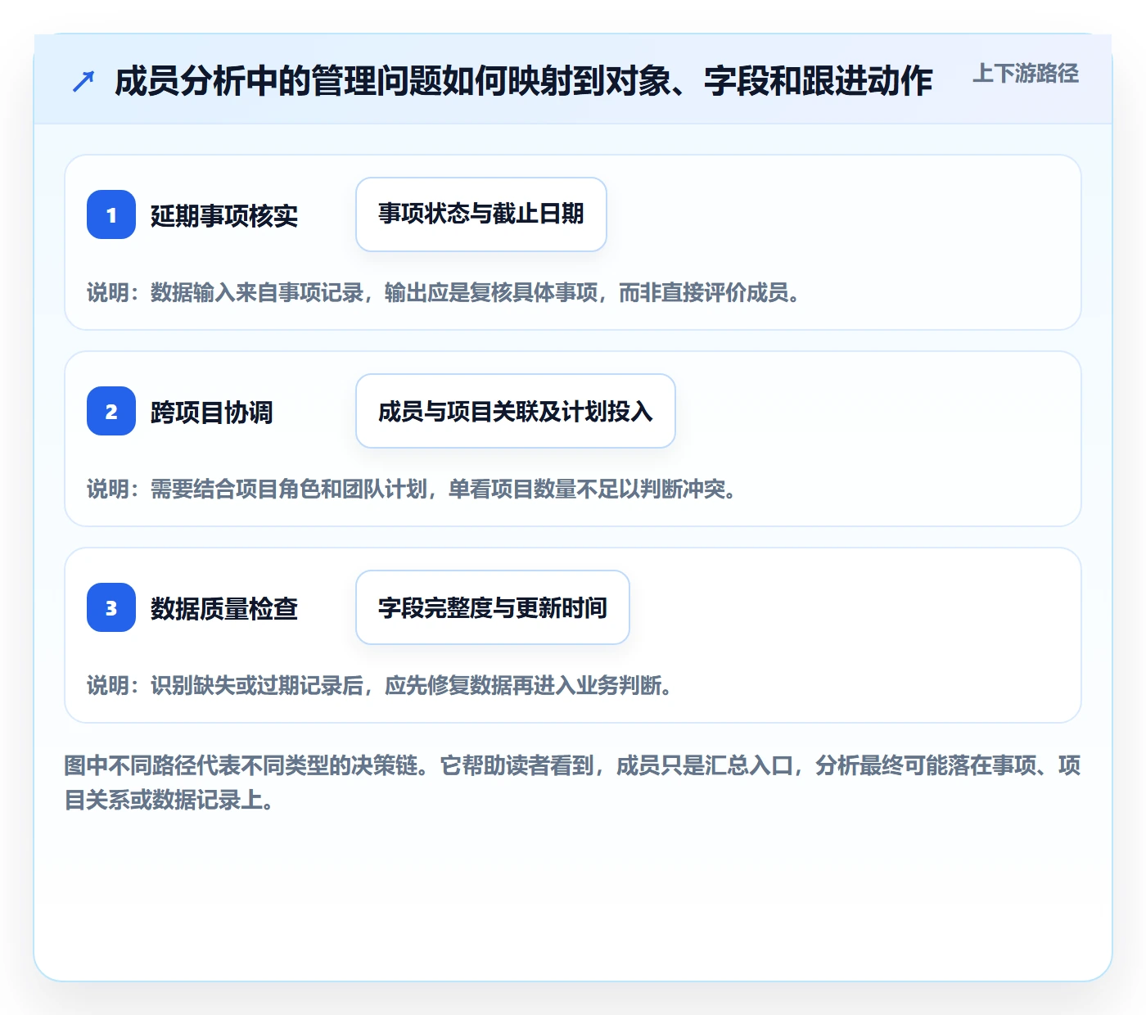Click the note starting 说明：需要结合项目角色
1146x1015 pixels.
[x=412, y=489]
